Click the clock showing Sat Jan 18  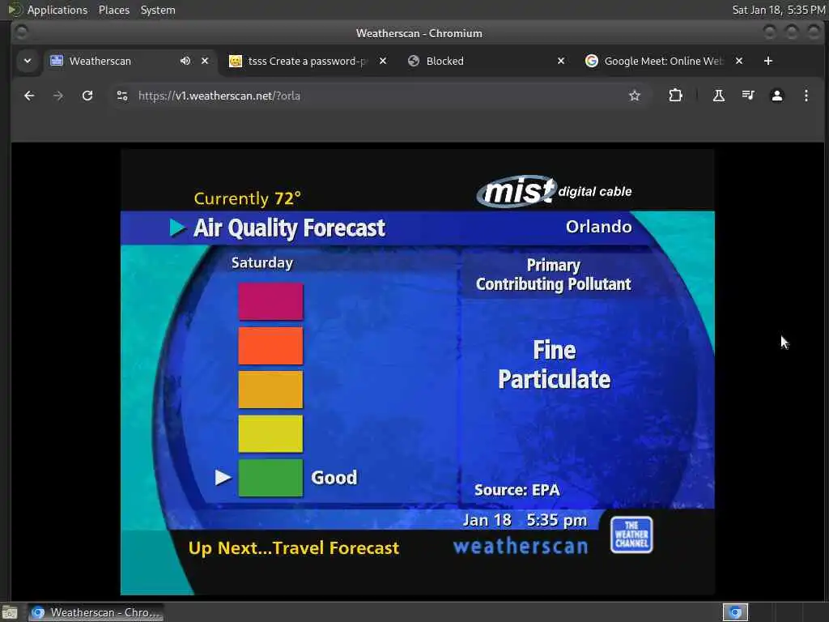pos(778,10)
